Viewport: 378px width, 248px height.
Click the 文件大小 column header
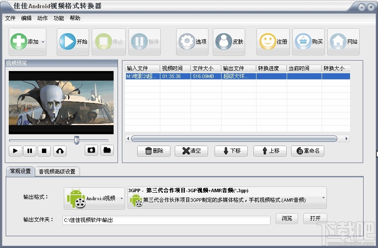coord(206,68)
